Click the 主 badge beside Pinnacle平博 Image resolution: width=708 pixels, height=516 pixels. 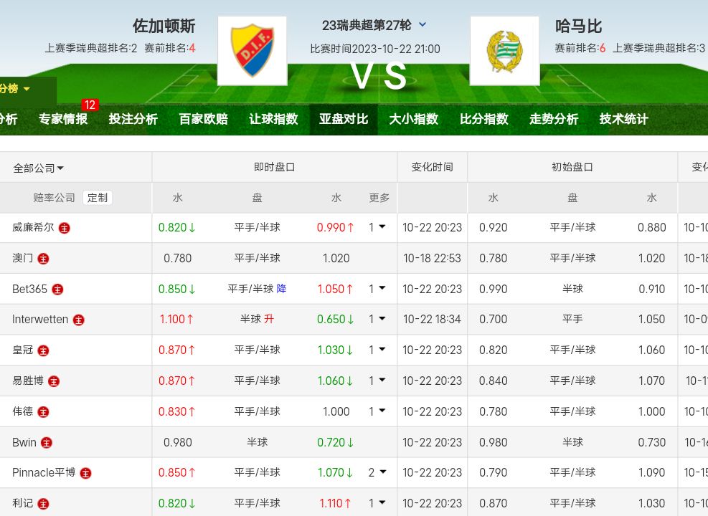(x=85, y=473)
